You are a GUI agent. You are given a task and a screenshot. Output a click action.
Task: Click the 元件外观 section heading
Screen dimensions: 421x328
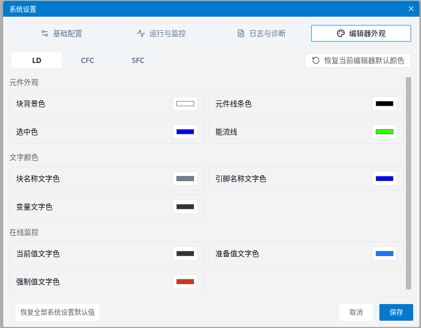click(24, 82)
